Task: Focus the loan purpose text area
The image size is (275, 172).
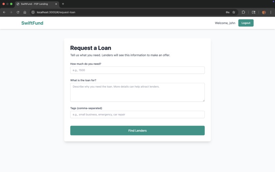Action: tap(137, 92)
